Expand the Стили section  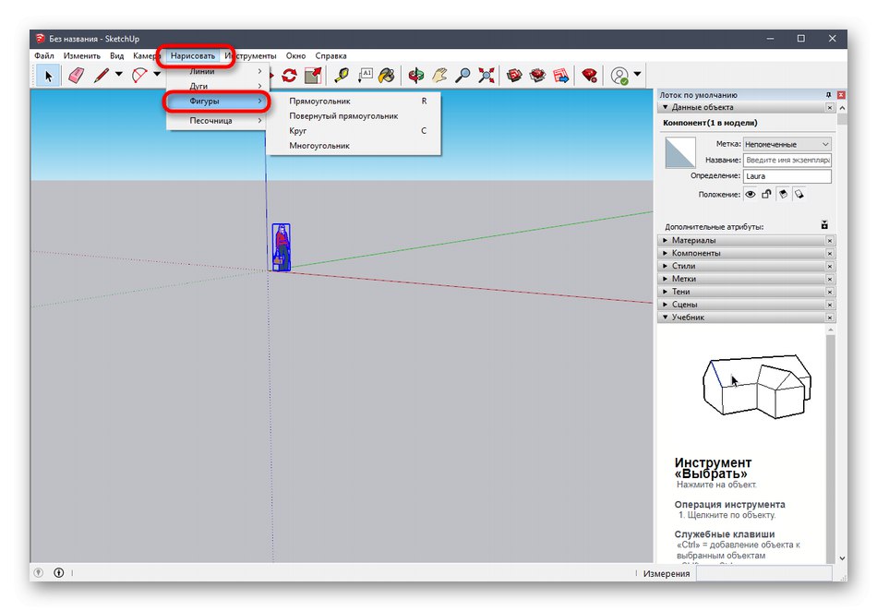pos(665,266)
